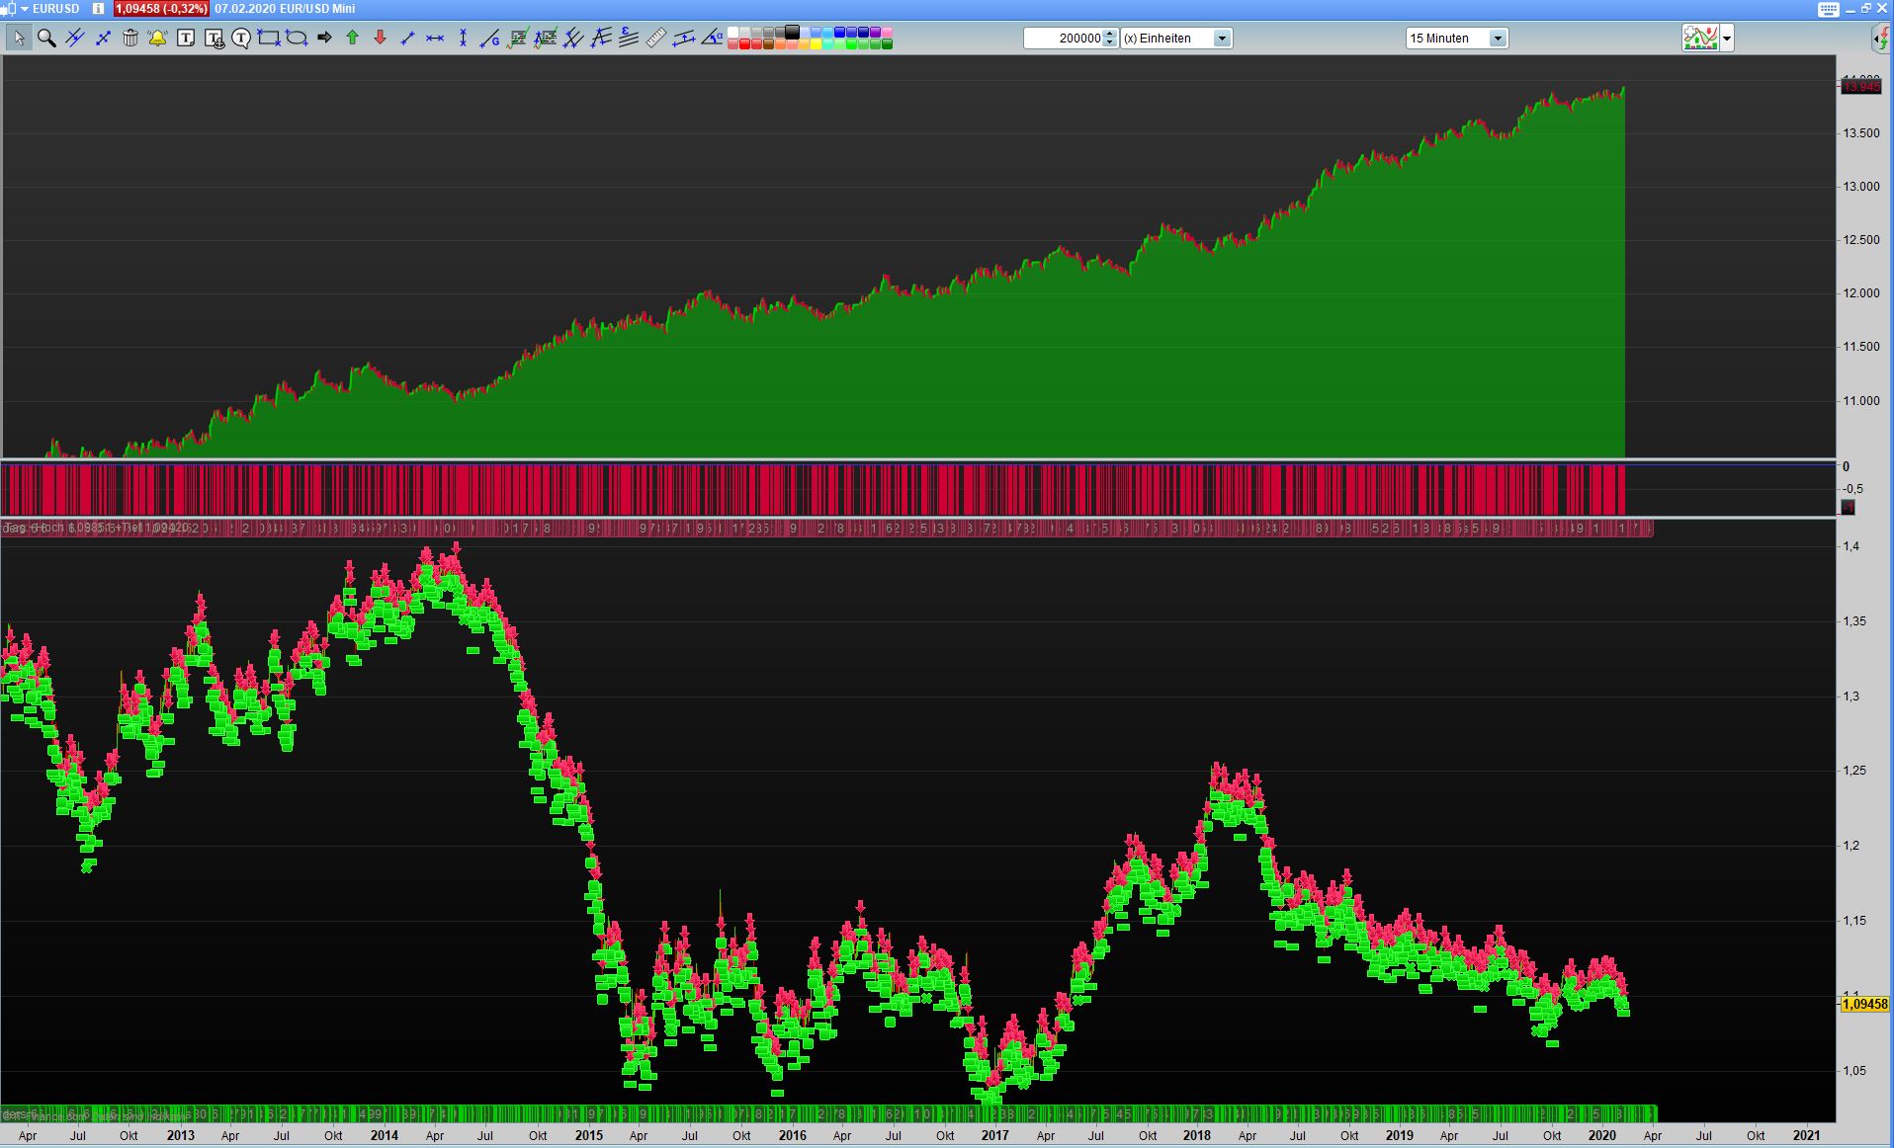Screen dimensions: 1894x1148
Task: Select the anchored text tool with anchor
Action: (214, 39)
